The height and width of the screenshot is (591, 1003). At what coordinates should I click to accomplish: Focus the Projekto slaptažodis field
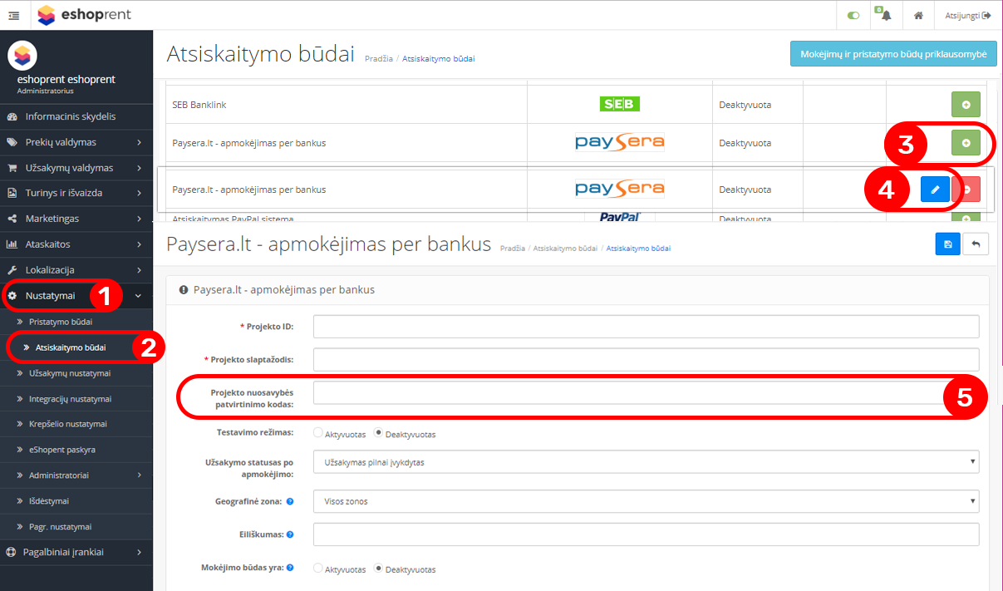646,359
